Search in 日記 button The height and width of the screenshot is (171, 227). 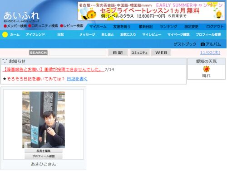tap(118, 53)
